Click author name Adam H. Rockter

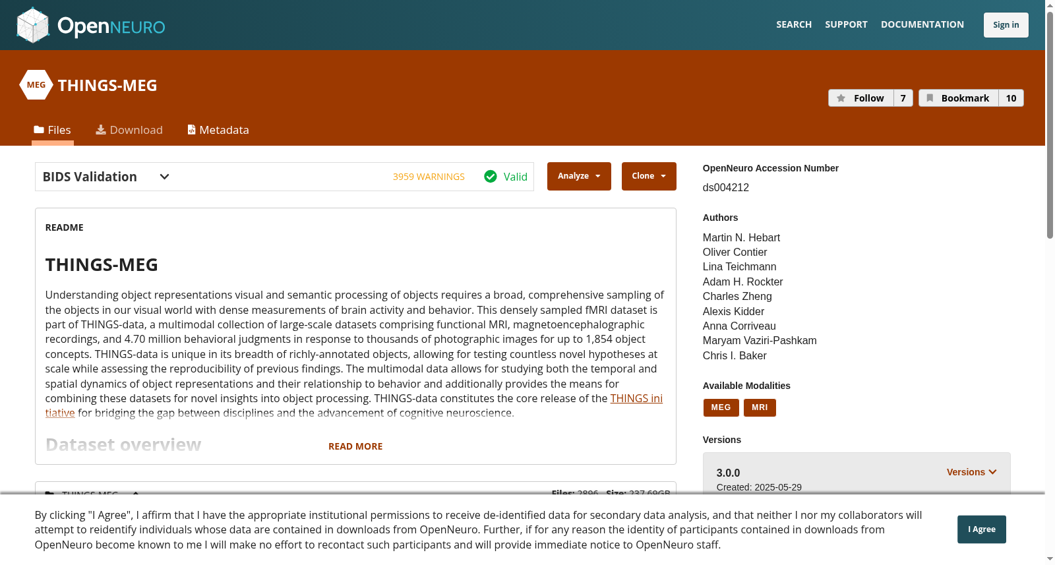[x=742, y=282]
